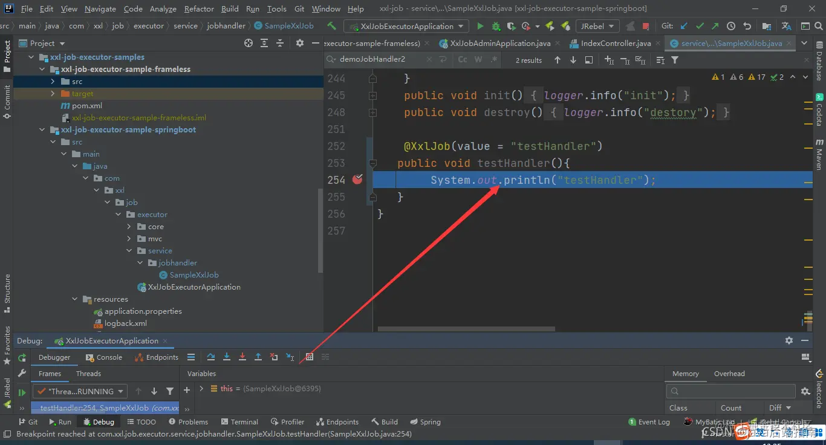Switch to IndexController.java tab
Screen dimensions: 826x445
pyautogui.click(x=616, y=43)
